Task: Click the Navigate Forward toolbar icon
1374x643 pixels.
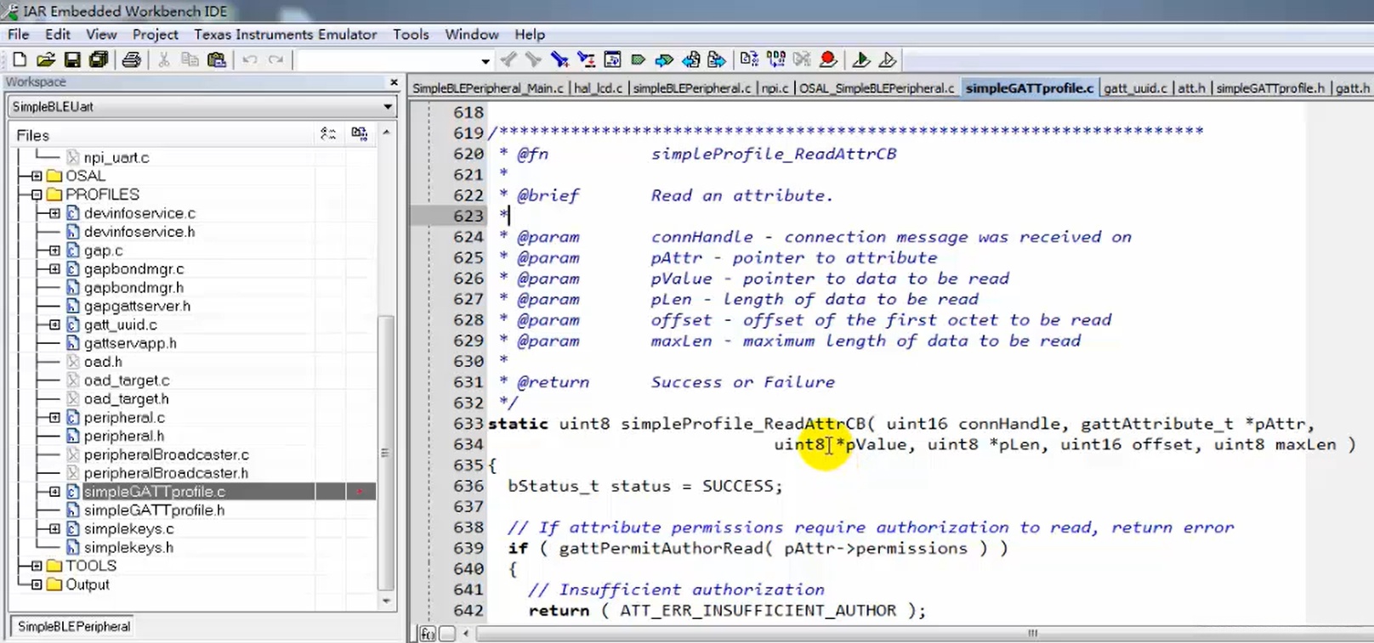Action: coord(717,59)
